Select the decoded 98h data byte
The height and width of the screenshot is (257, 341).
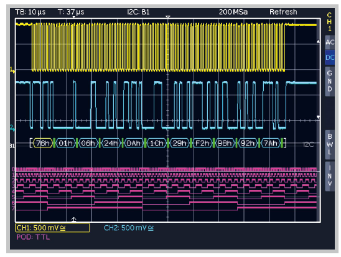[x=225, y=143]
